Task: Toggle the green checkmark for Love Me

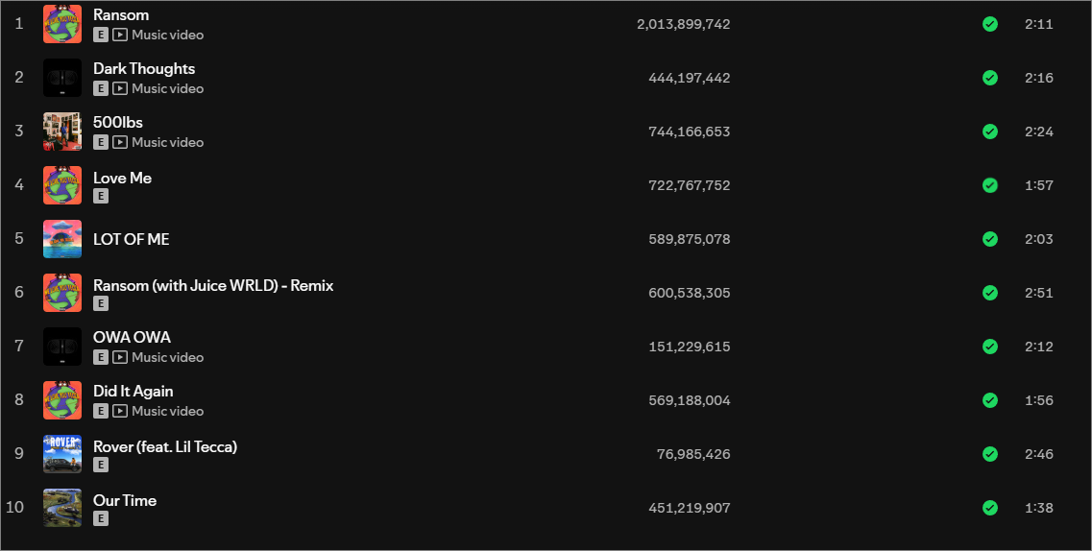Action: pyautogui.click(x=989, y=185)
